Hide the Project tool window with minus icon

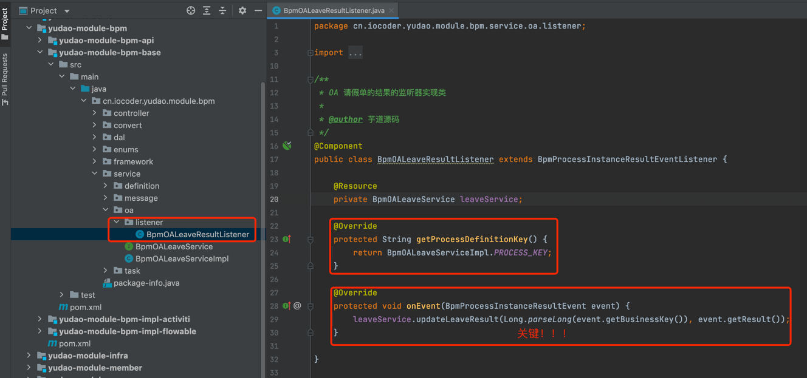(x=258, y=10)
